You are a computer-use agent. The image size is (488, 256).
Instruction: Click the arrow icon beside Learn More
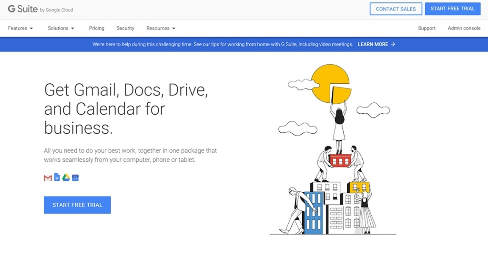coord(393,44)
